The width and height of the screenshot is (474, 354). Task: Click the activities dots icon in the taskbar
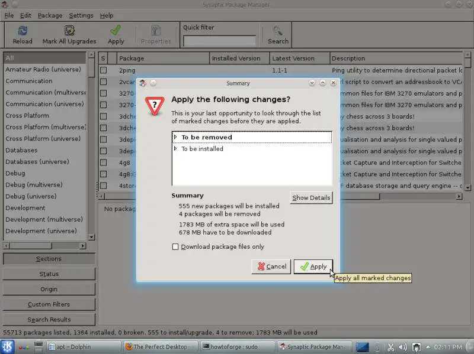coord(24,347)
